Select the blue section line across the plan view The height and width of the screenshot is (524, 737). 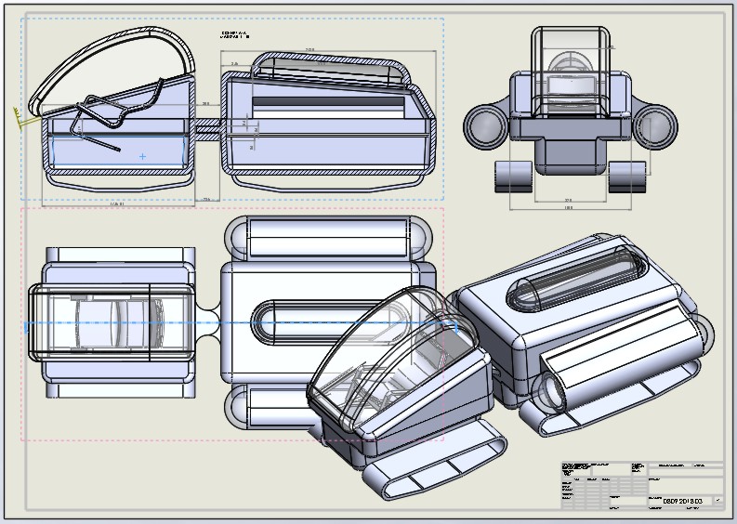coord(240,323)
